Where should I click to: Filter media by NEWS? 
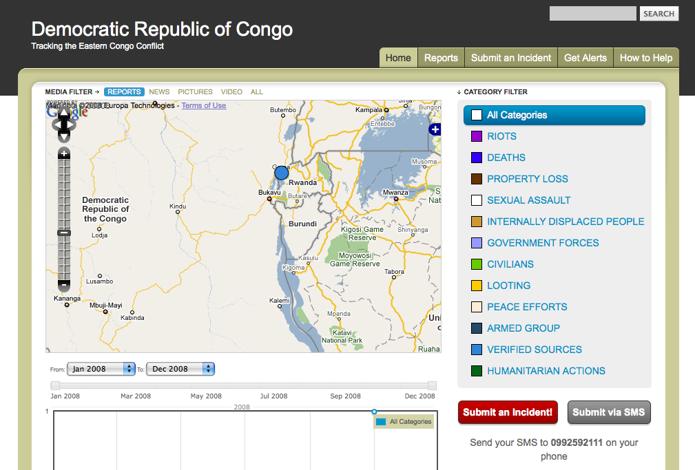click(159, 92)
